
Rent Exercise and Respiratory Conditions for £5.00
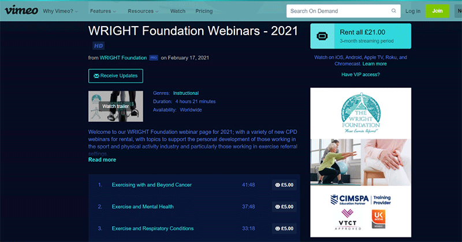[x=284, y=229]
